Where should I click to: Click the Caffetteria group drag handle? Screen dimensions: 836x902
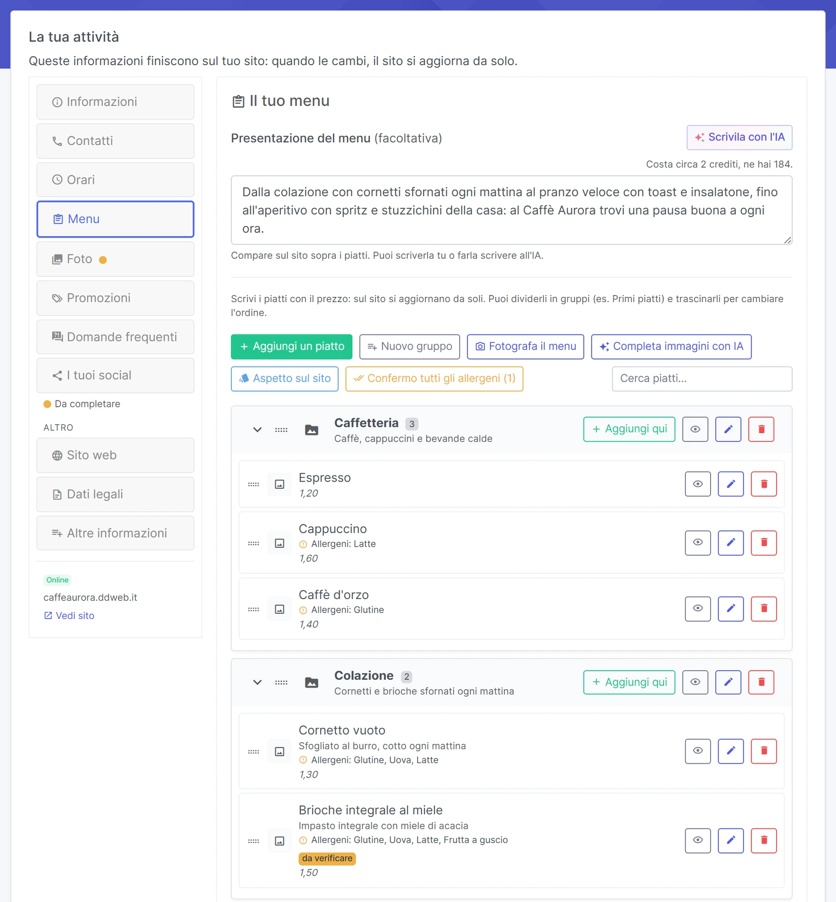coord(281,430)
